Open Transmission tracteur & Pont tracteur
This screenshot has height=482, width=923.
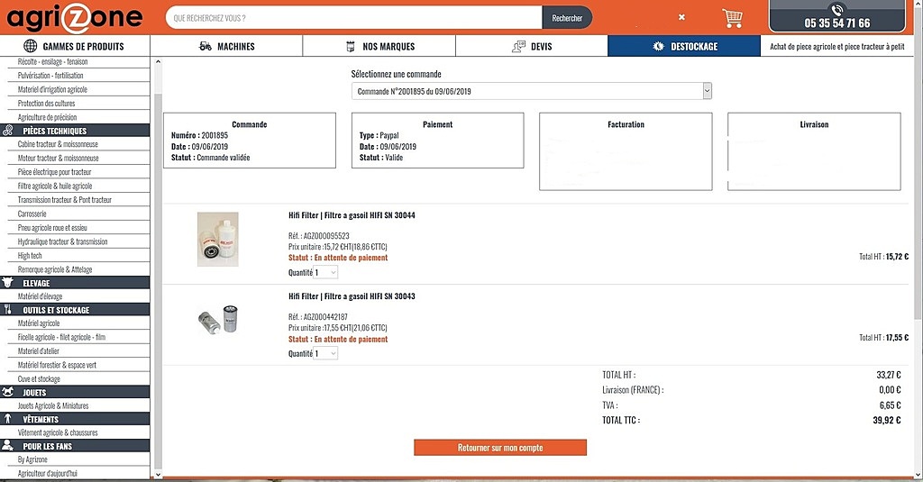click(x=64, y=200)
